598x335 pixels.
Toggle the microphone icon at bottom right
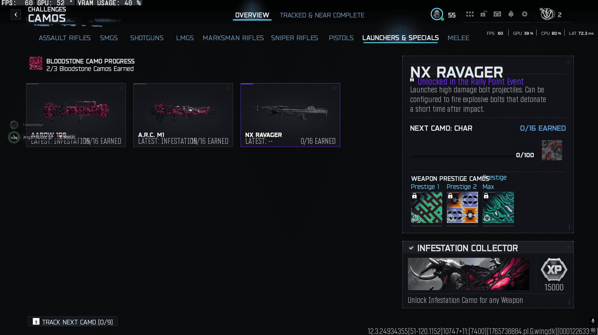pos(593,321)
